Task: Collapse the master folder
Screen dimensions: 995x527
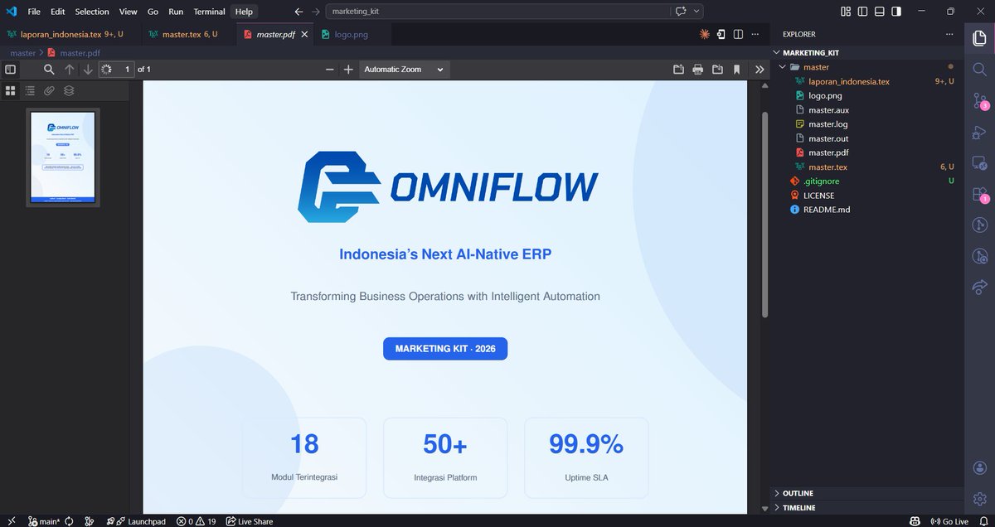Action: (866, 67)
